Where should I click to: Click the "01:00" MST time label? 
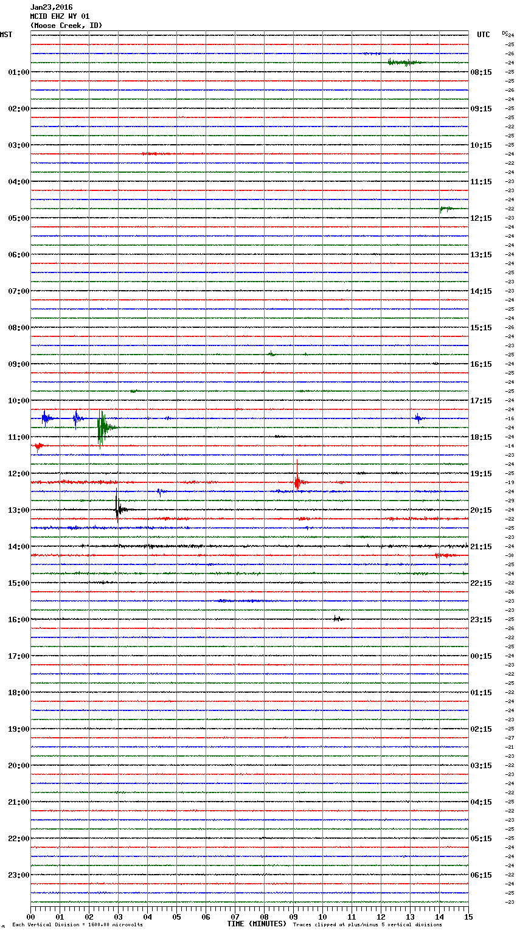pos(18,72)
